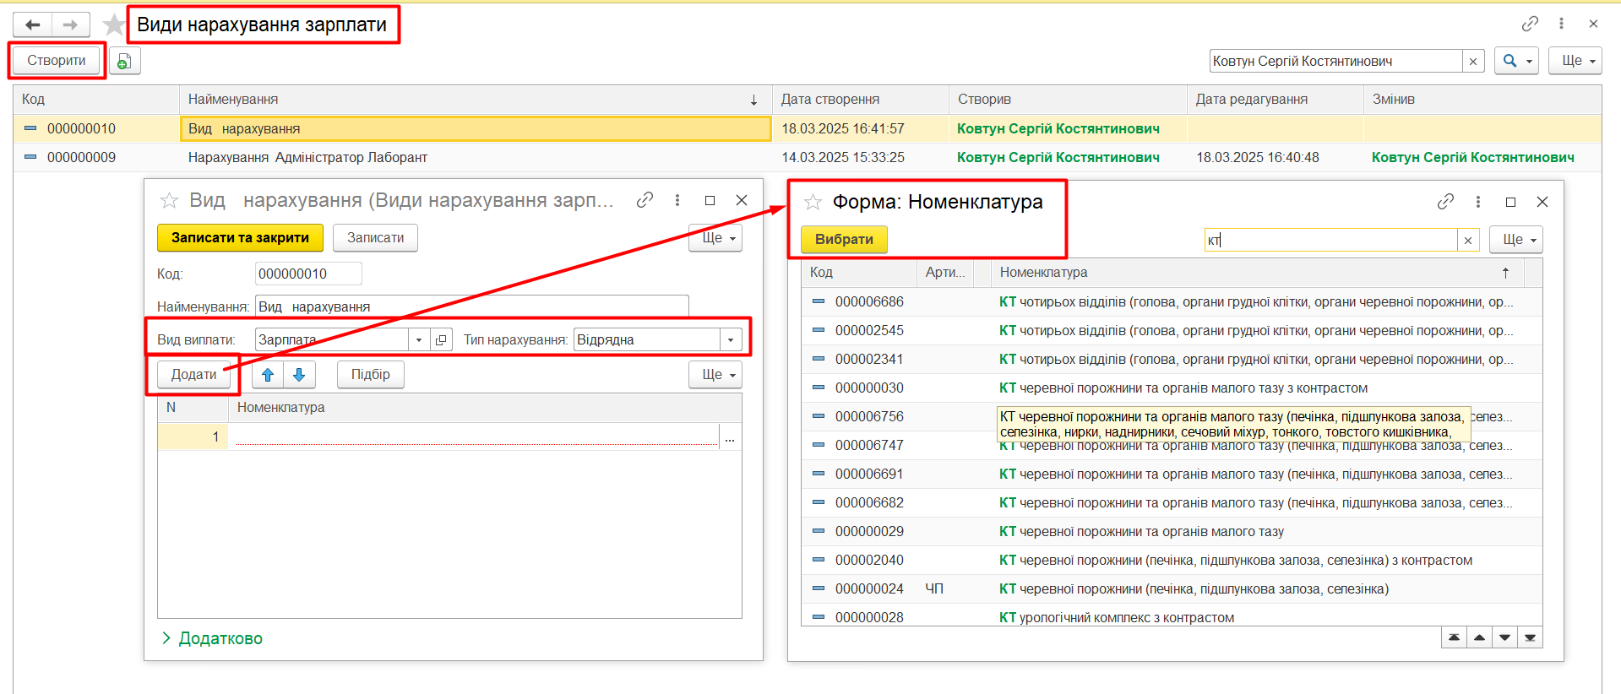Open the Вид виплати dropdown list
Viewport: 1621px width, 694px height.
click(419, 340)
